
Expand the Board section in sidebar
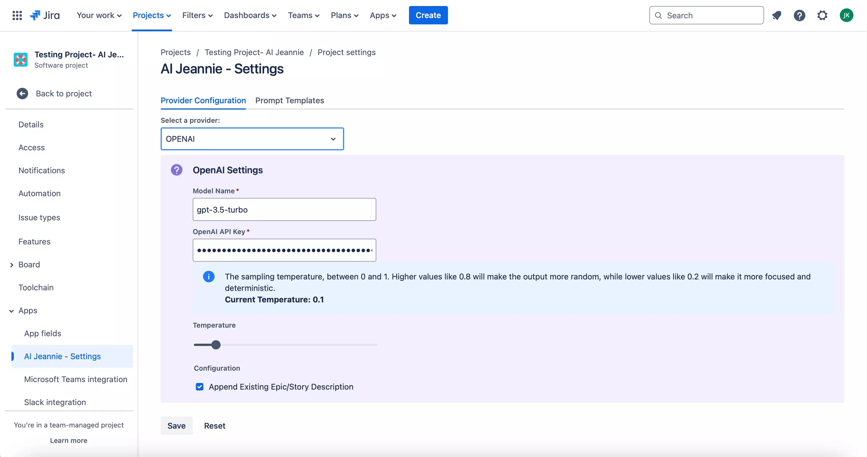[11, 265]
